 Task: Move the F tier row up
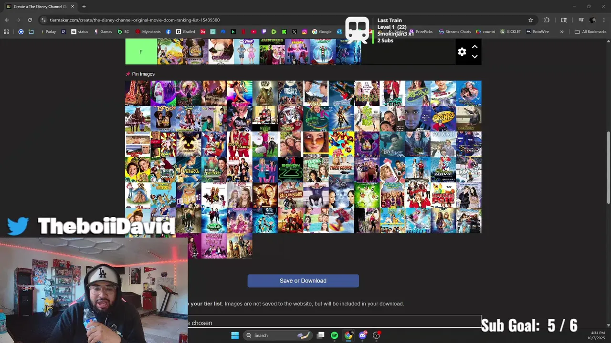click(x=474, y=47)
